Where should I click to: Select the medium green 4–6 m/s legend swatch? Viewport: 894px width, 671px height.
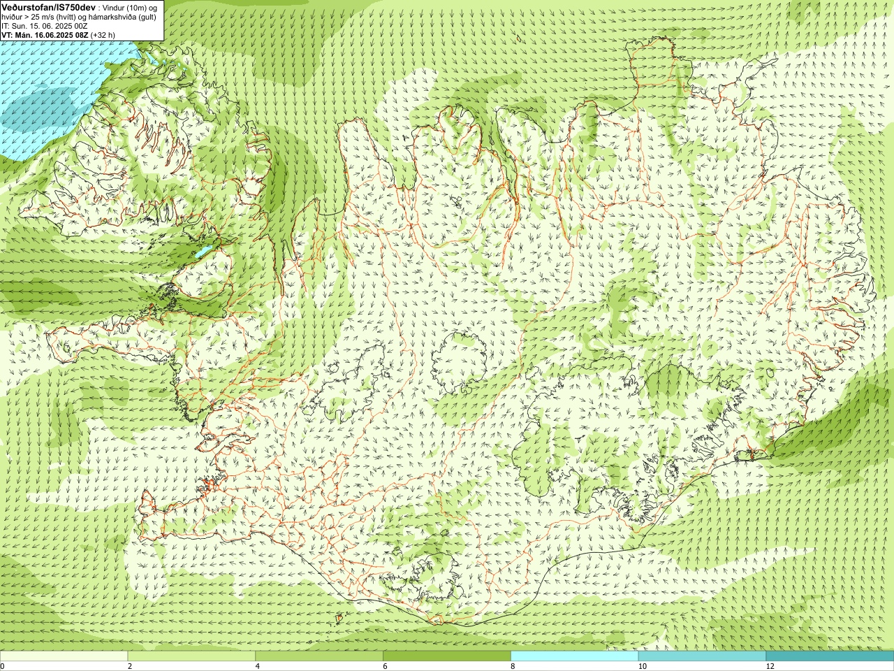click(319, 656)
